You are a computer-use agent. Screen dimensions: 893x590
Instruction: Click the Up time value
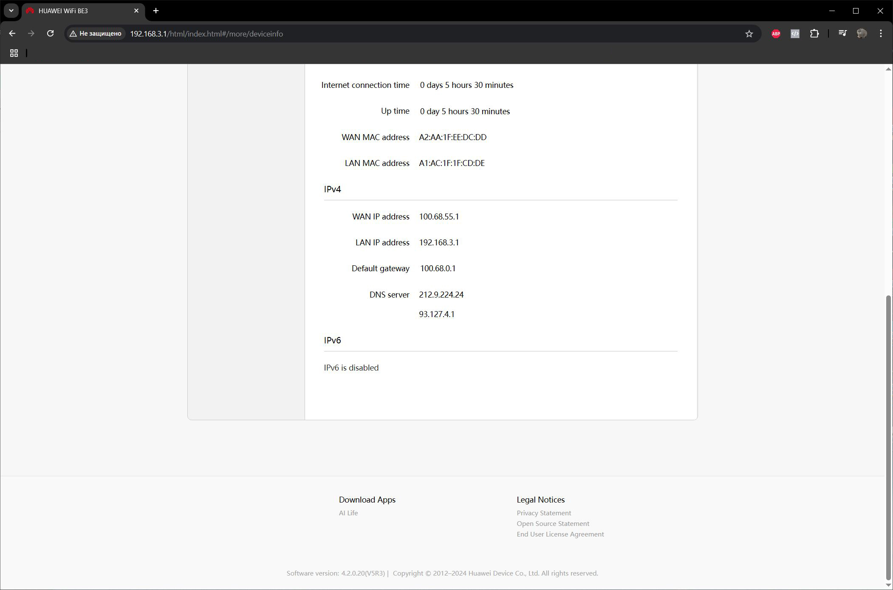pos(465,111)
